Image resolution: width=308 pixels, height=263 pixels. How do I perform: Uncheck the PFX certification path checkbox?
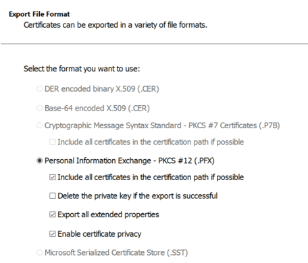tap(53, 177)
